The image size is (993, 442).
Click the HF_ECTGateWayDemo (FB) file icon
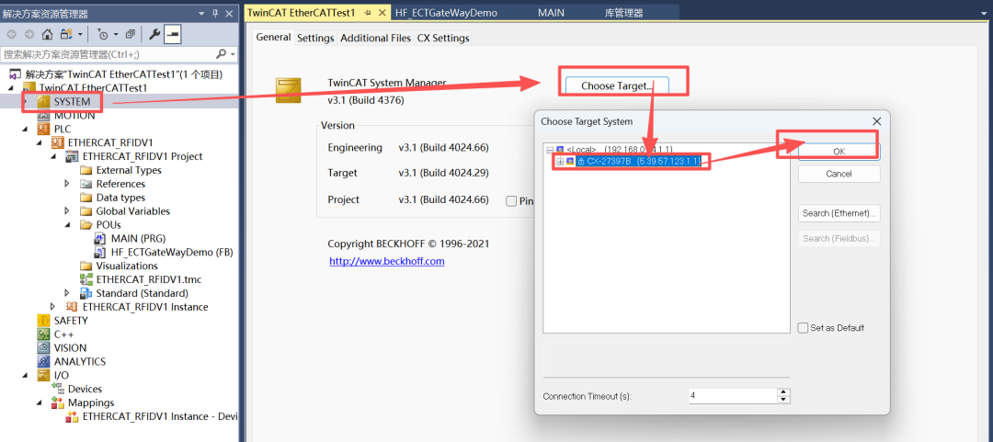100,252
